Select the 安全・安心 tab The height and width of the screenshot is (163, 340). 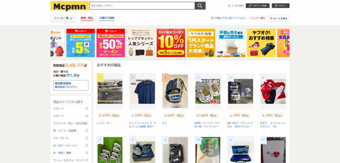[87, 18]
